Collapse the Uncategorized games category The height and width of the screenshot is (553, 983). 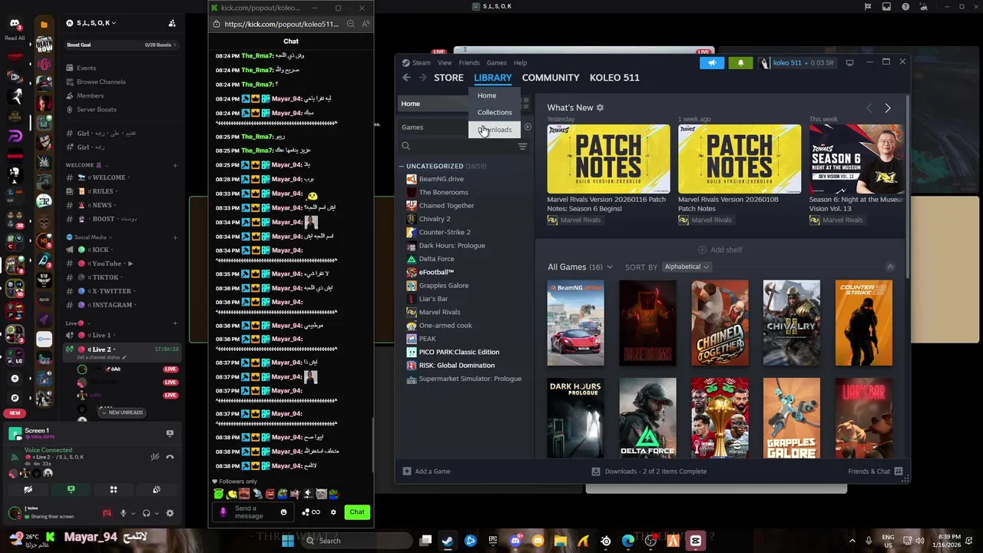click(x=401, y=166)
